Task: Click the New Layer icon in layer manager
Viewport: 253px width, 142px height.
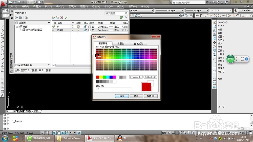Action: tap(53, 18)
